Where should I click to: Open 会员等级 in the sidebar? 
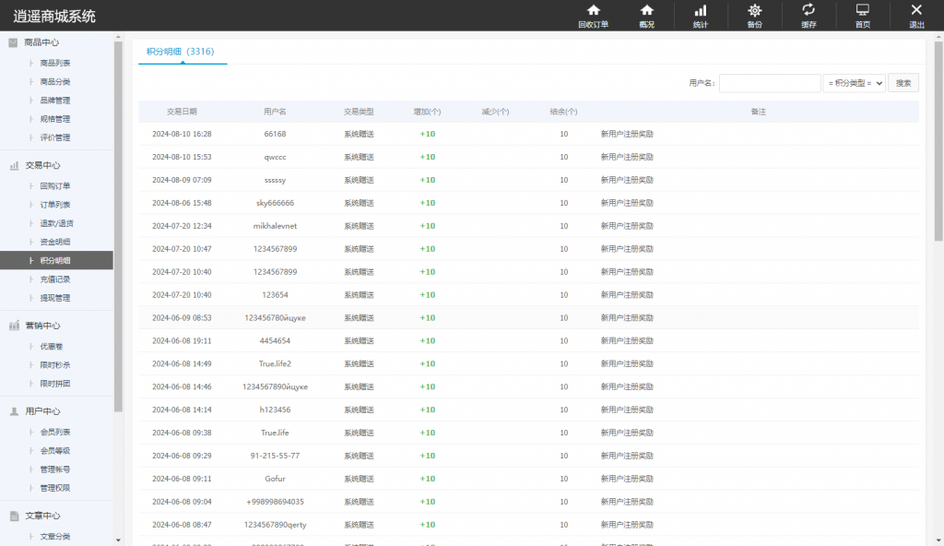[55, 450]
